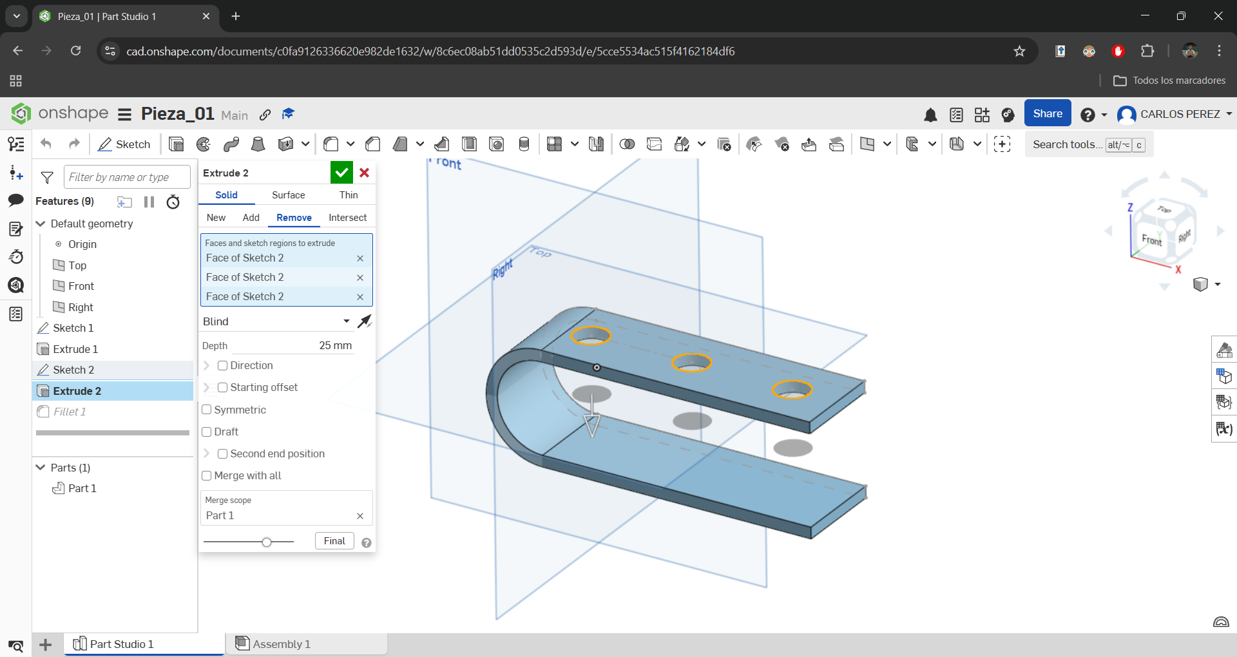Expand the Starting offset section
The height and width of the screenshot is (657, 1237).
[x=207, y=387]
